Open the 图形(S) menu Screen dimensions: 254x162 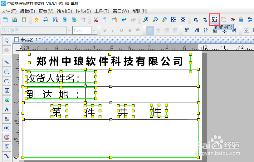pyautogui.click(x=83, y=11)
